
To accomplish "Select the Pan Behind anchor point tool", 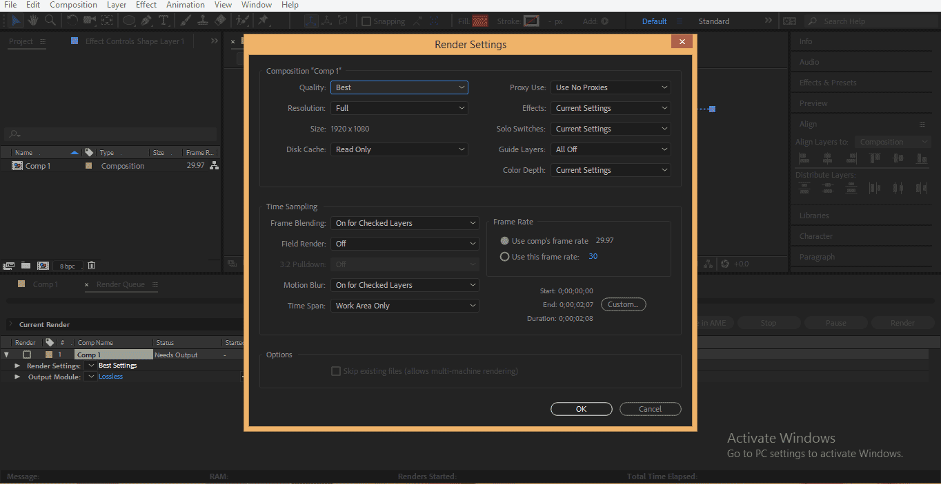I will click(x=108, y=21).
